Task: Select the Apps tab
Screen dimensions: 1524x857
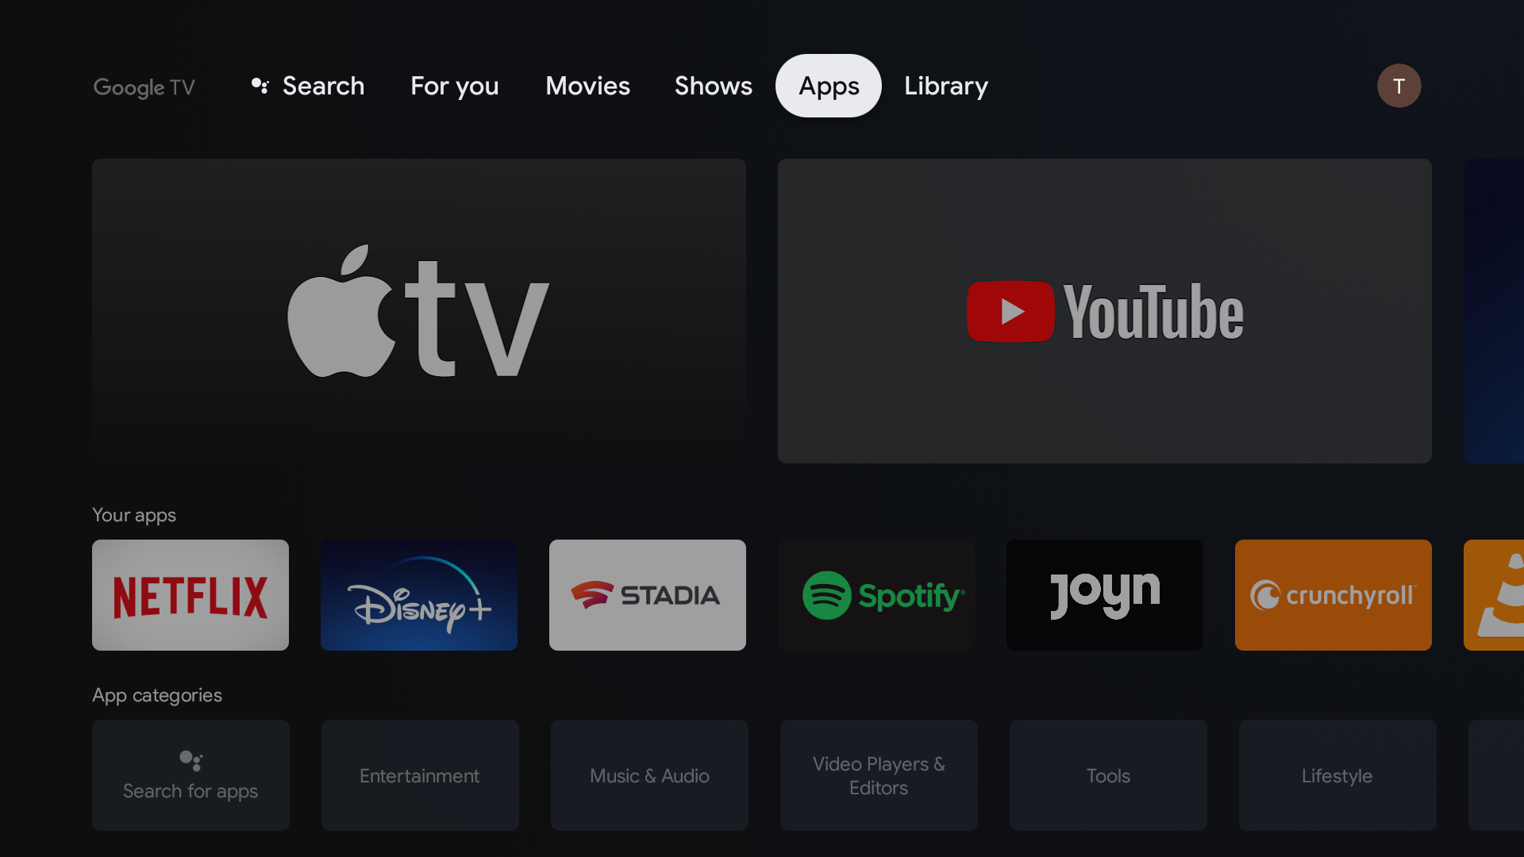Action: point(829,85)
